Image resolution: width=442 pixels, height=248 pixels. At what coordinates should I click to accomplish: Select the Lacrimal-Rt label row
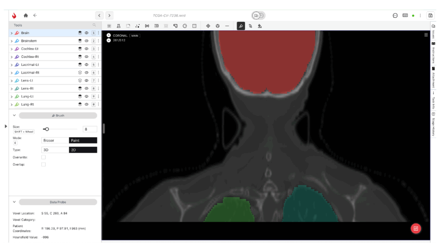coord(55,72)
